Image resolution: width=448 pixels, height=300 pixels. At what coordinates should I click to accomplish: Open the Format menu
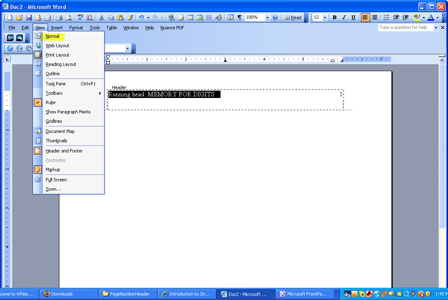click(x=76, y=28)
